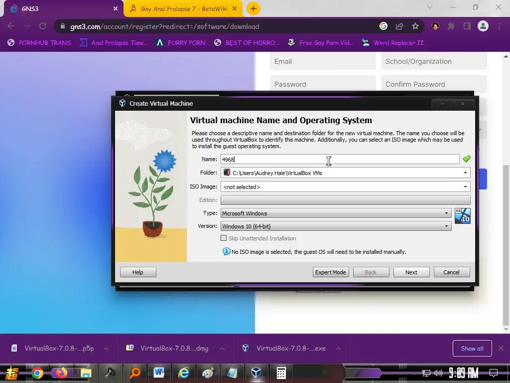Screen dimensions: 510x383
Task: Open the VirtualBox-7.0.8 p5p download item
Action: pyautogui.click(x=53, y=349)
